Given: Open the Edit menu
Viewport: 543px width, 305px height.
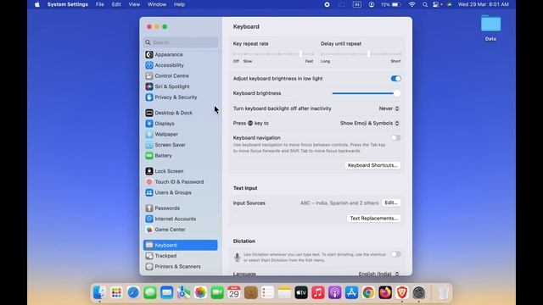Looking at the screenshot, I should tap(116, 4).
